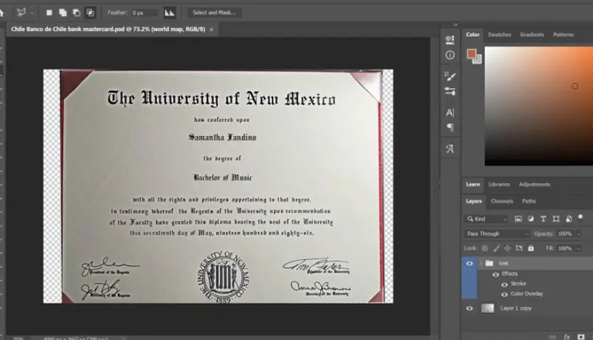This screenshot has width=593, height=340.
Task: Open the Character panel icon
Action: click(449, 112)
